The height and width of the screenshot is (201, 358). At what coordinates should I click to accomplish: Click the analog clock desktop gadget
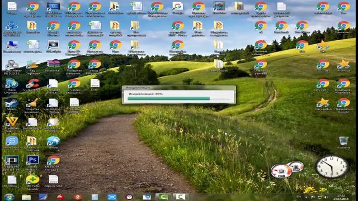332,167
